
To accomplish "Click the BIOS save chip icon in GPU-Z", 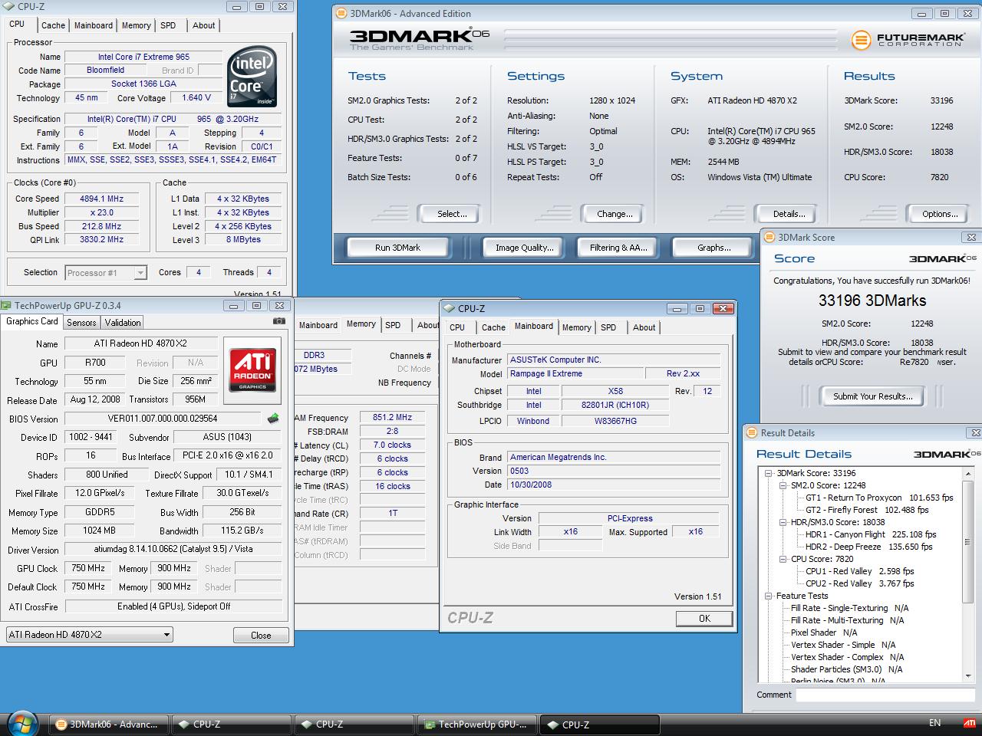I will tap(273, 419).
